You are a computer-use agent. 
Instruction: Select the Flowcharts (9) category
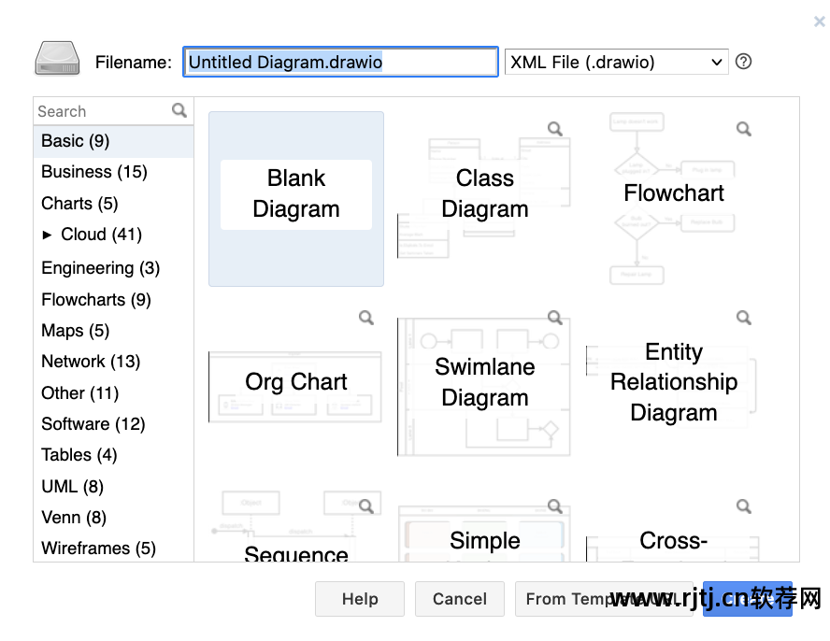[96, 300]
